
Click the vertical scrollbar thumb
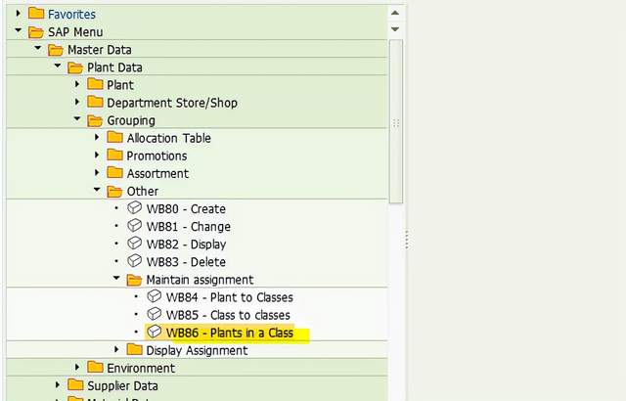(395, 121)
